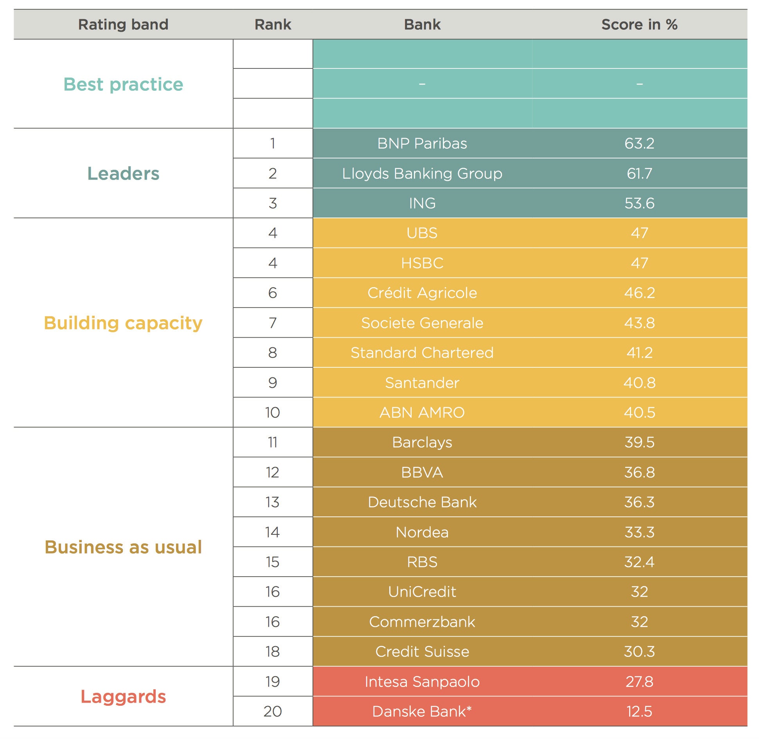Select the Lloyds Banking Group cell
Screen dimensions: 759x739
[422, 173]
